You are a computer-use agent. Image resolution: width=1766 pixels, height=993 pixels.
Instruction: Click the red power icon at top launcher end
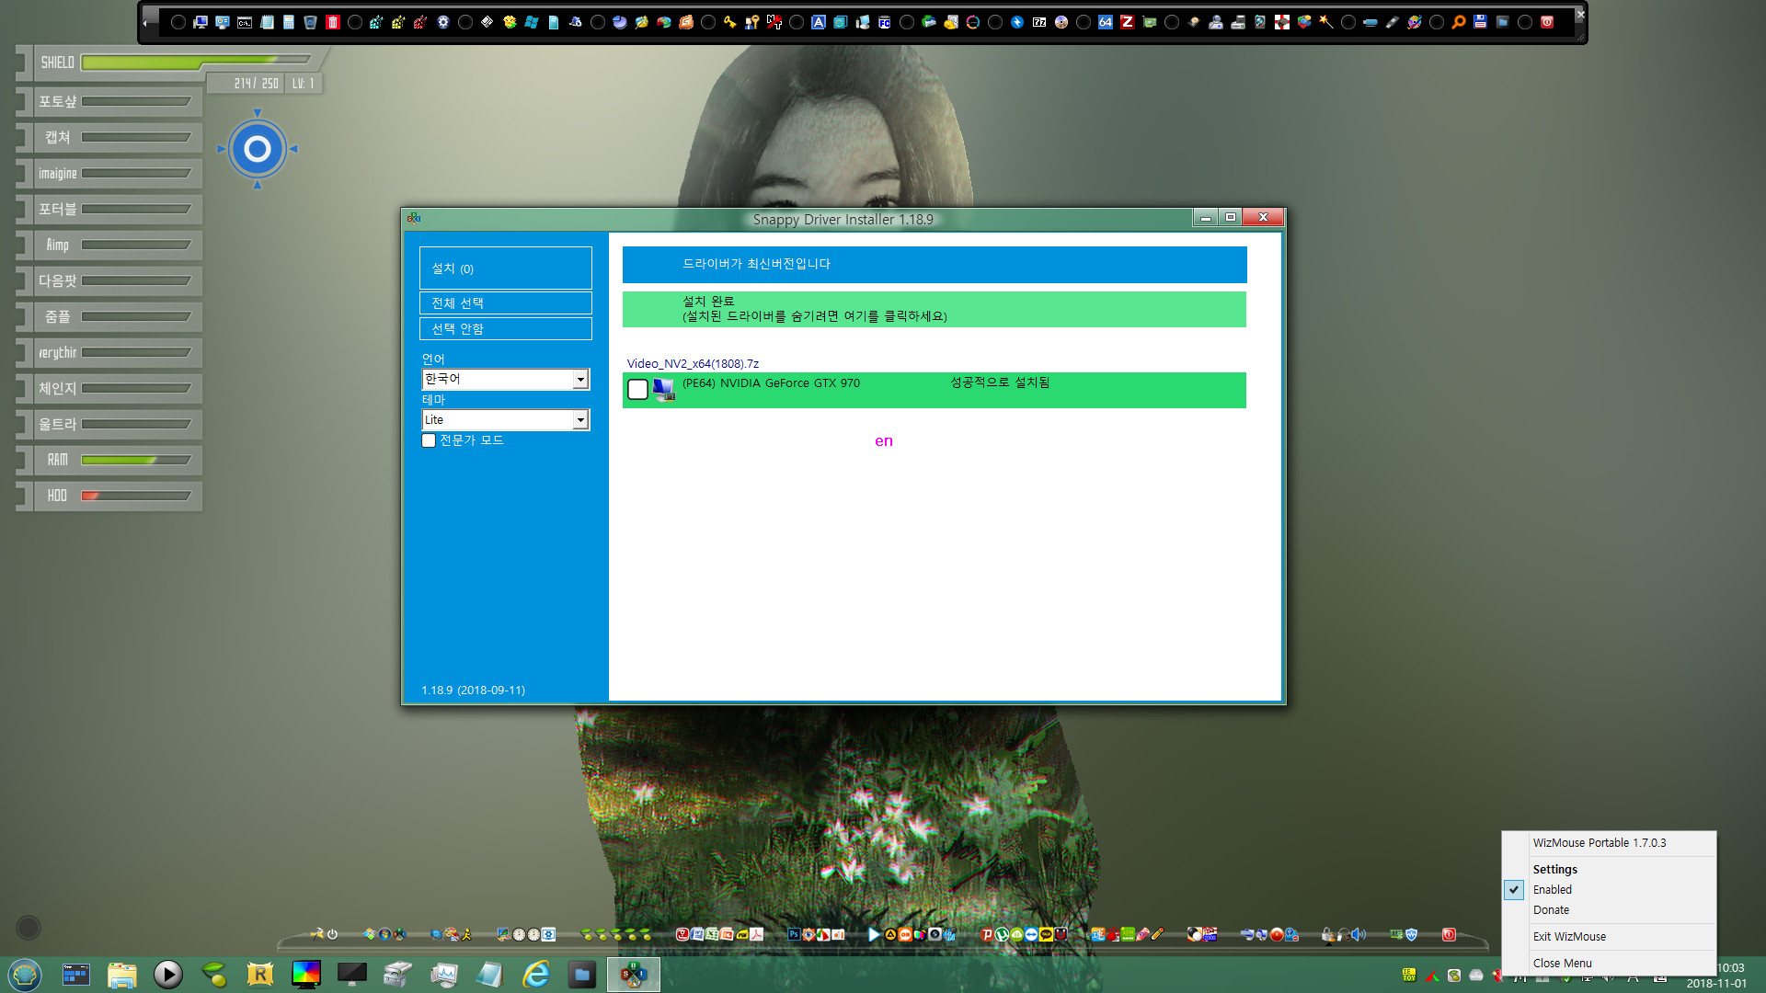pos(1547,22)
